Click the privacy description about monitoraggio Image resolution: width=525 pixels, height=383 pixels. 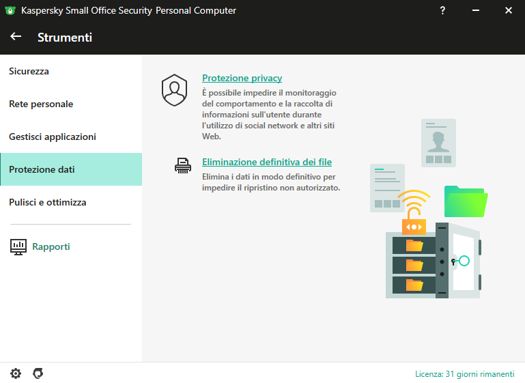269,115
